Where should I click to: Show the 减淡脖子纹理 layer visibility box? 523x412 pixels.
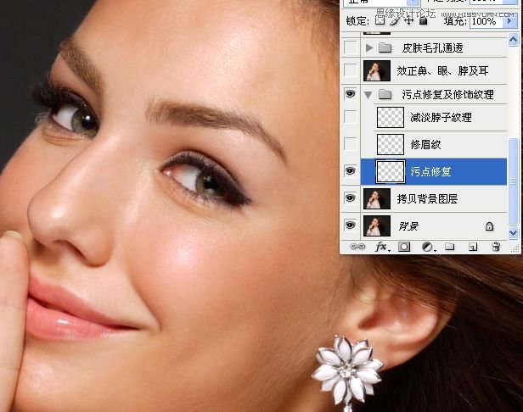pyautogui.click(x=350, y=117)
